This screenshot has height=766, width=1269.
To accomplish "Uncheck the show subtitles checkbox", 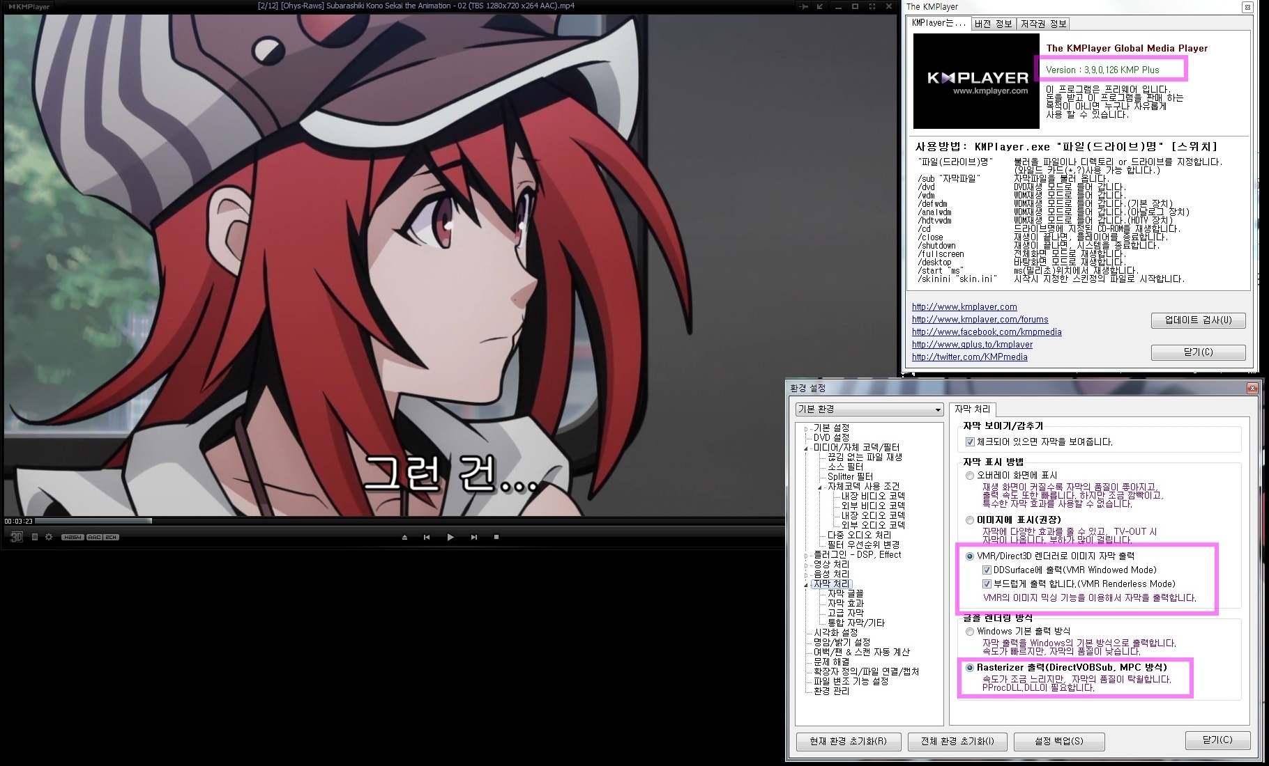I will (970, 442).
